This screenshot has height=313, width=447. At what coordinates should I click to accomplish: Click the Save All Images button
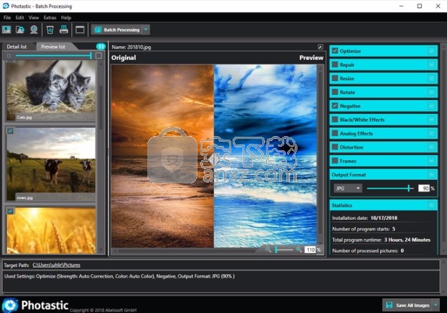click(x=408, y=305)
